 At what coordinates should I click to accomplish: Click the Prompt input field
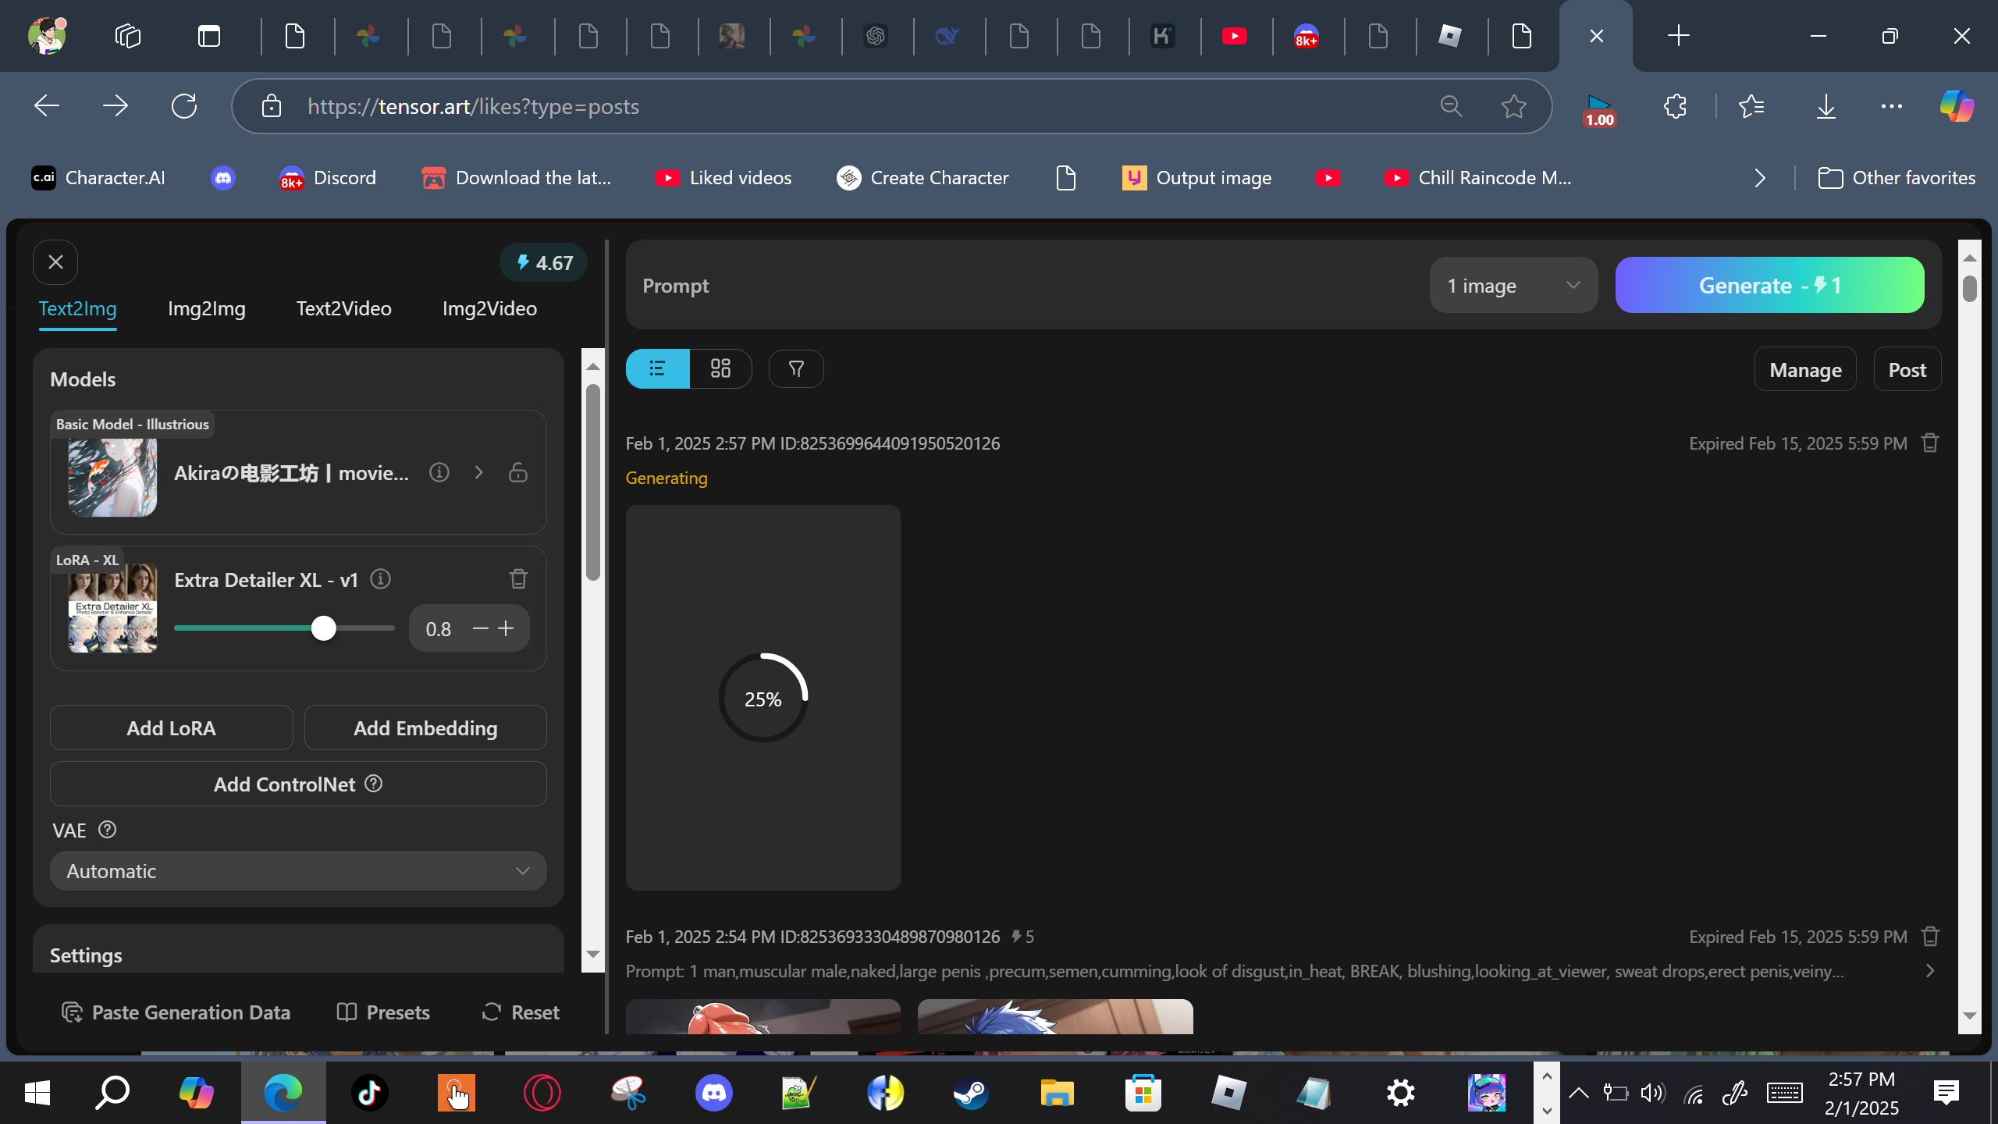(x=1015, y=286)
